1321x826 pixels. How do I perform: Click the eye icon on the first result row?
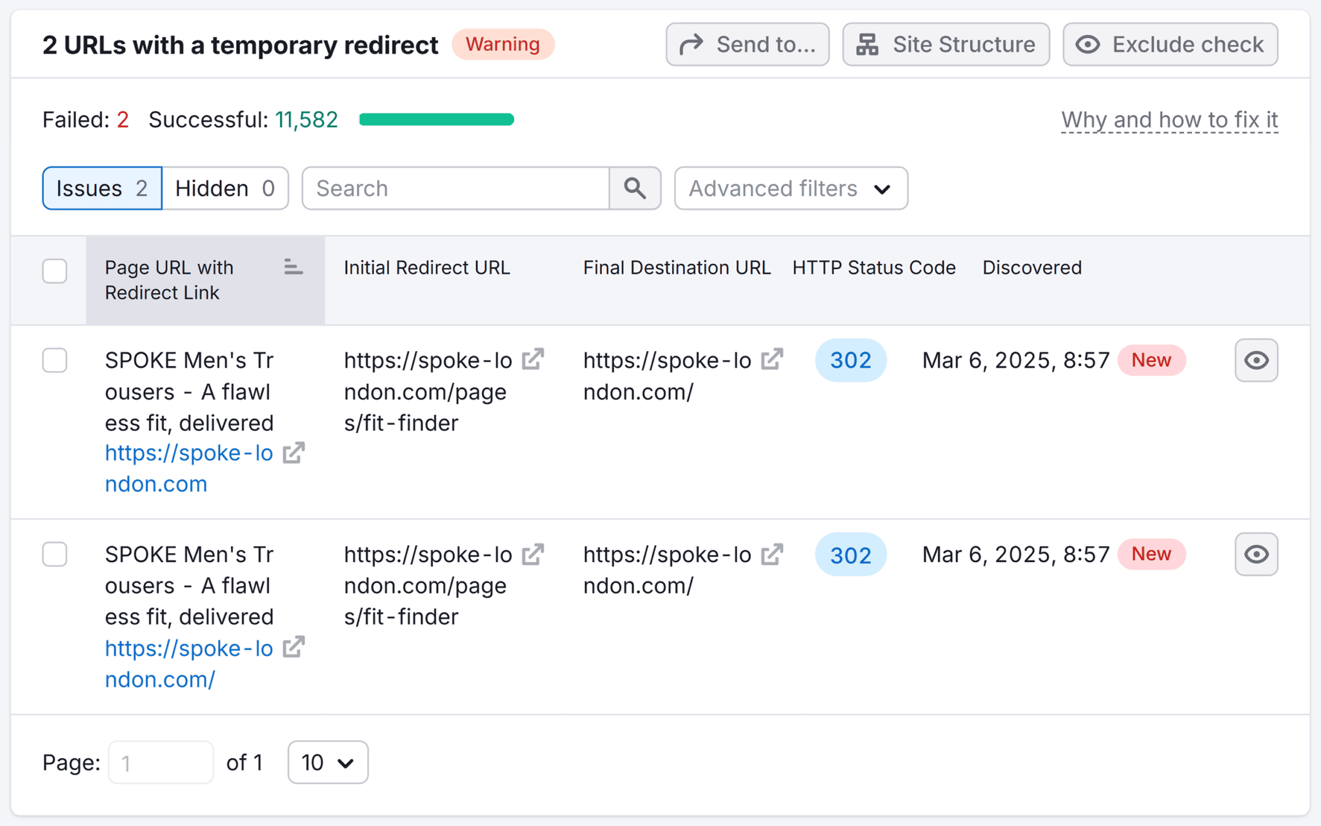tap(1255, 360)
